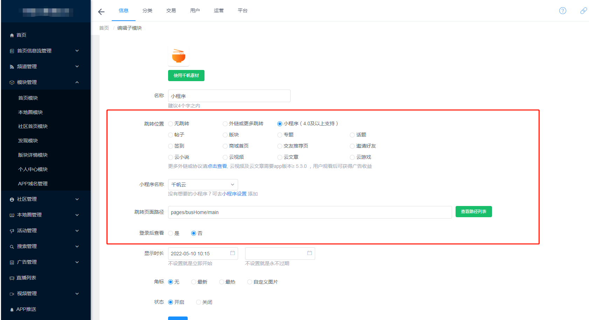This screenshot has height=320, width=589.
Task: Collapse 模块管理 chevron
Action: 77,82
